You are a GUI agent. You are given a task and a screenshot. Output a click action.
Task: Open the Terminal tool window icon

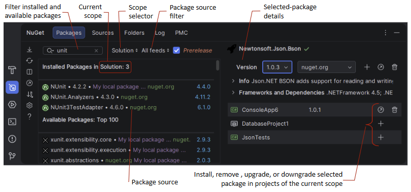tap(12, 122)
